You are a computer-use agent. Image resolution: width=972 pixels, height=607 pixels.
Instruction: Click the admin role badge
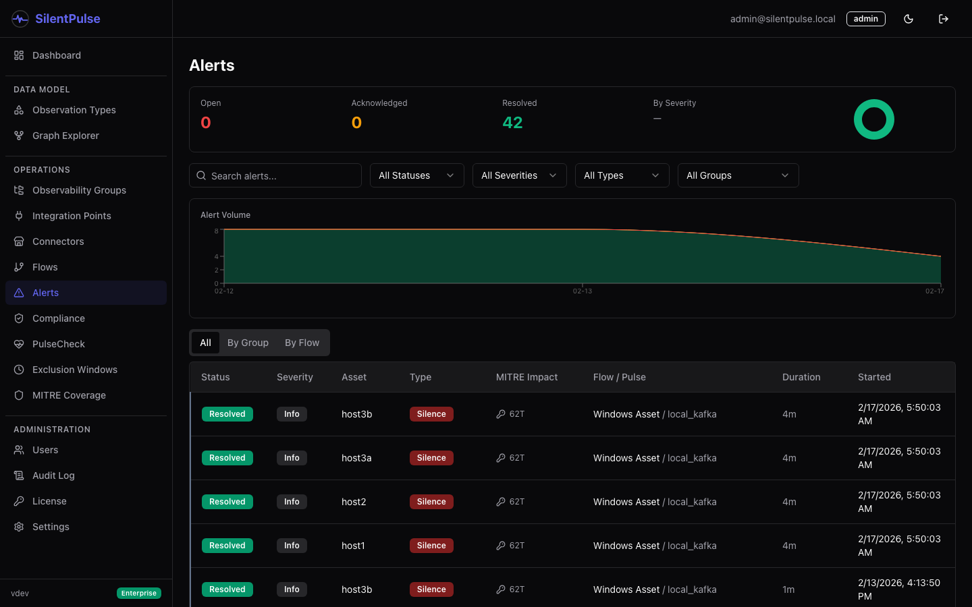click(866, 19)
